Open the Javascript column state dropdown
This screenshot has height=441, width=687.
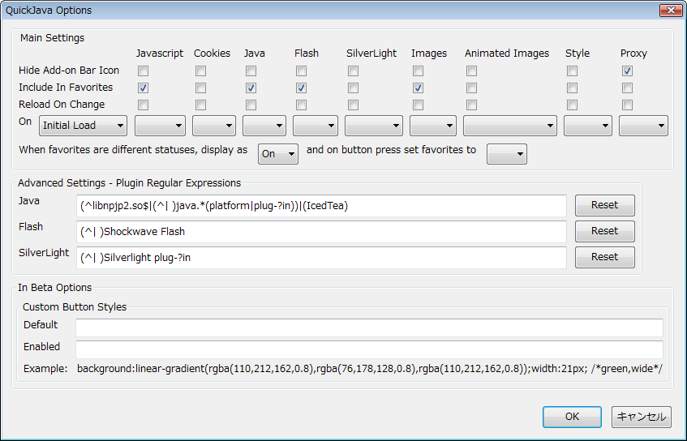point(160,126)
